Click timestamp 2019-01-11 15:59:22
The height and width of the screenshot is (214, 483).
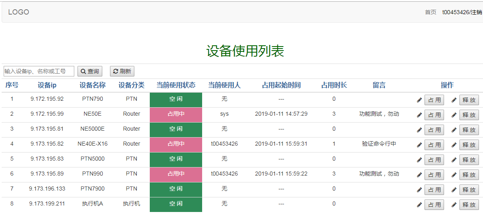(281, 174)
